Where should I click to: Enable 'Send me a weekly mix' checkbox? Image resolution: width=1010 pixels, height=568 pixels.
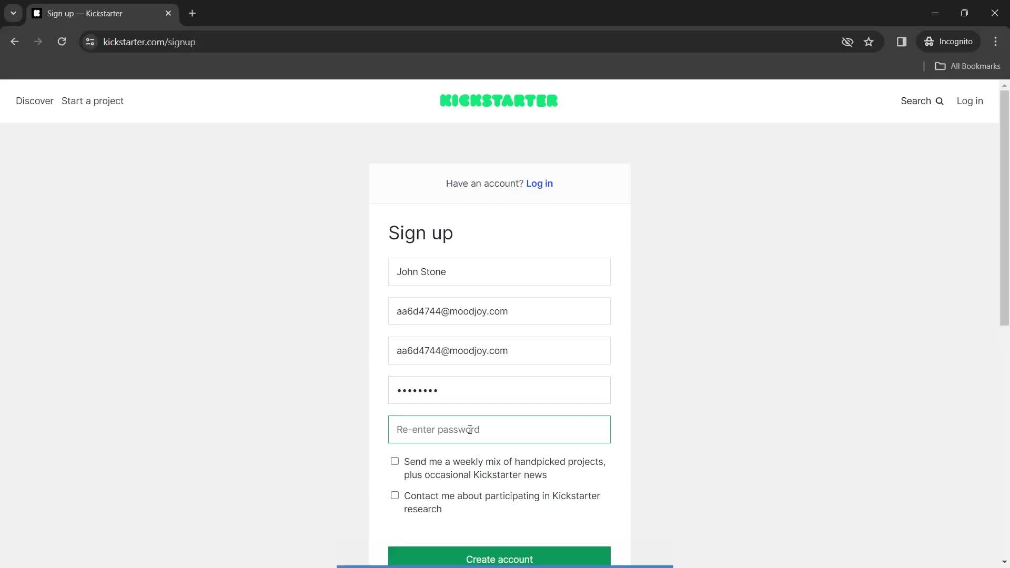tap(394, 461)
